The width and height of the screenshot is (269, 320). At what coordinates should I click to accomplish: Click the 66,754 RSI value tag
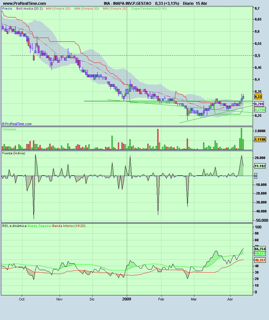(260, 249)
